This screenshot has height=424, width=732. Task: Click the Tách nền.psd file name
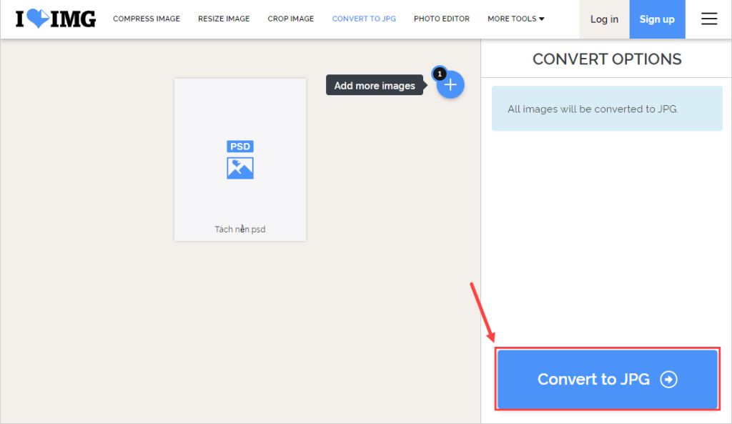pyautogui.click(x=240, y=230)
